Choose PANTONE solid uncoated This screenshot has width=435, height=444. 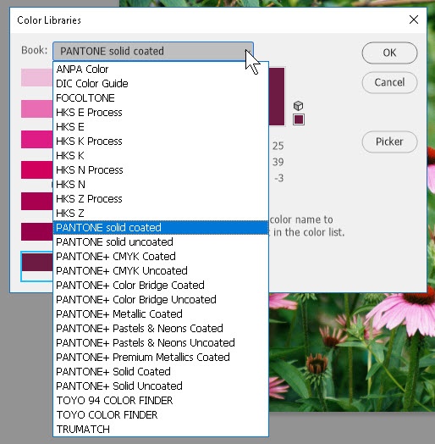coord(161,242)
